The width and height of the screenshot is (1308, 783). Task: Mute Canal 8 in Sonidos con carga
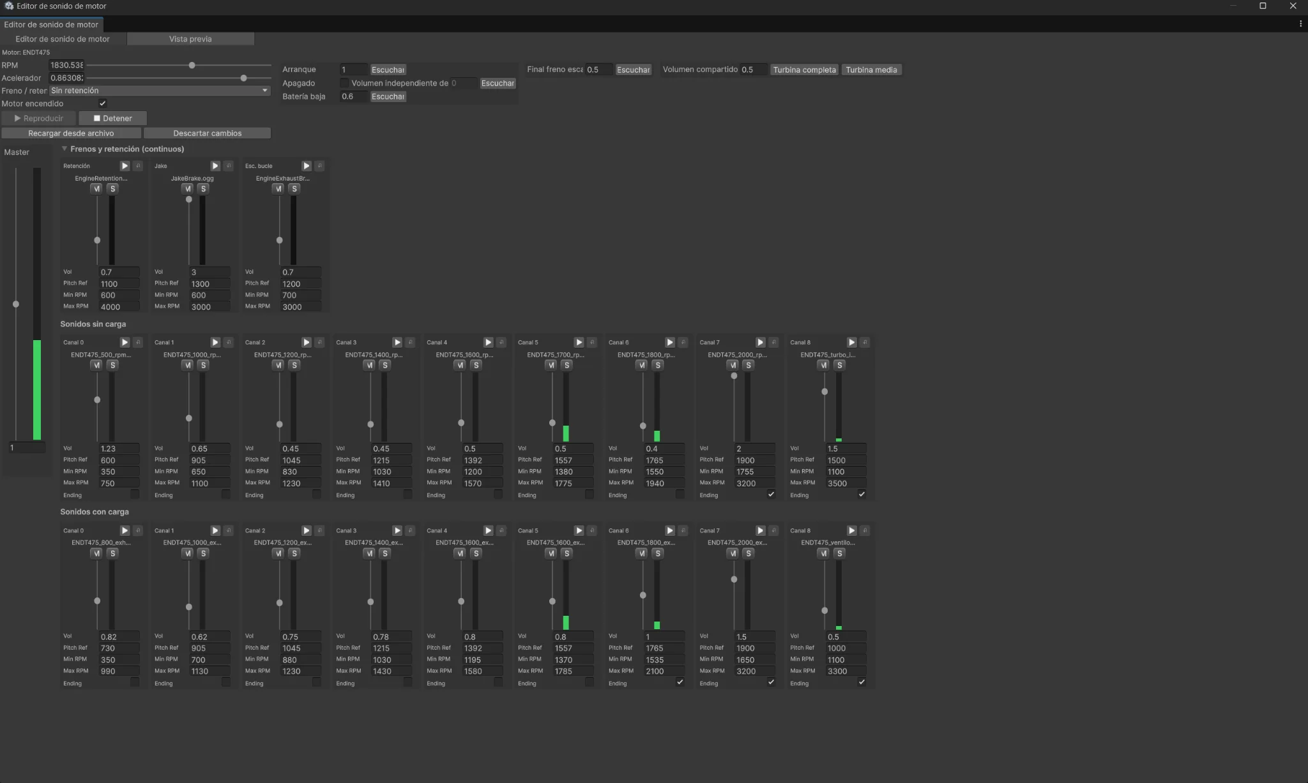point(823,554)
